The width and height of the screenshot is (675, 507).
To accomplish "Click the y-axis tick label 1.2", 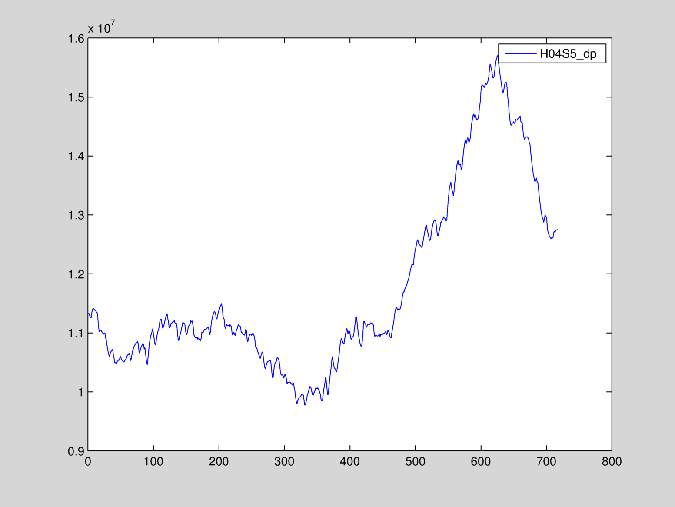I will pyautogui.click(x=76, y=274).
